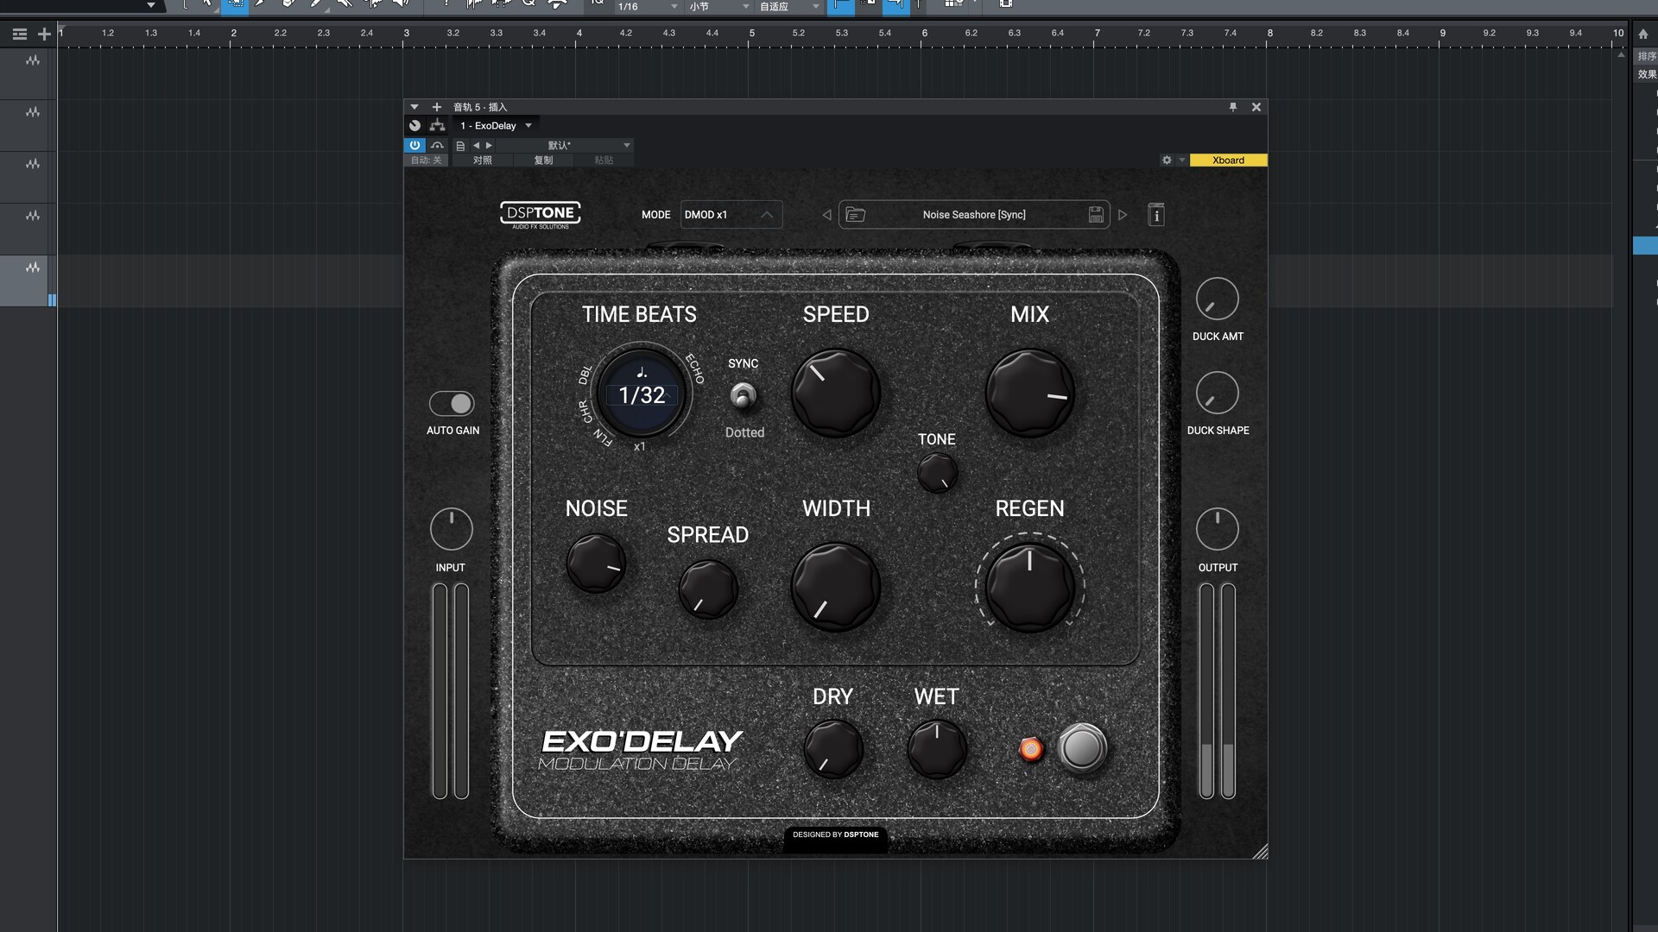Click the REGEN knob
Image resolution: width=1658 pixels, height=932 pixels.
click(x=1029, y=587)
